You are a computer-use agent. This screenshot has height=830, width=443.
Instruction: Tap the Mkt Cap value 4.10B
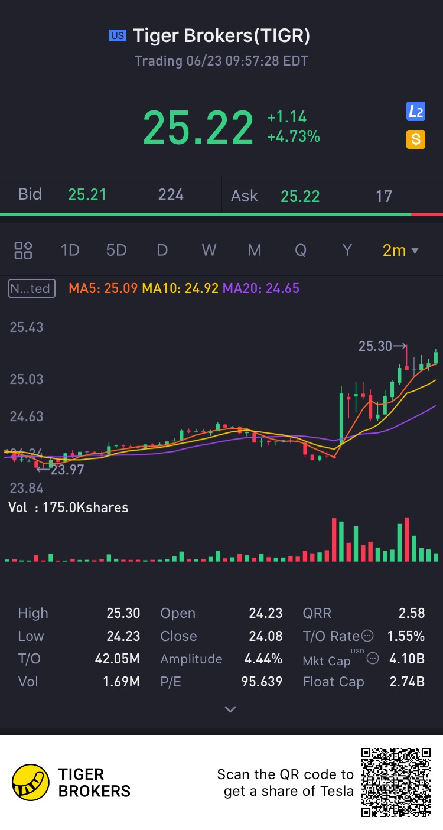tap(407, 659)
